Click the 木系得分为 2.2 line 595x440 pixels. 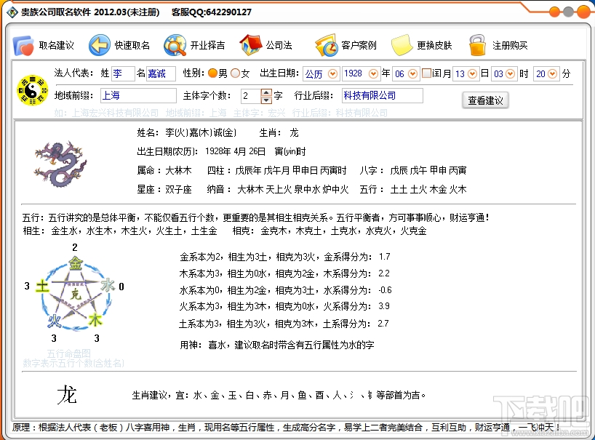click(x=284, y=273)
